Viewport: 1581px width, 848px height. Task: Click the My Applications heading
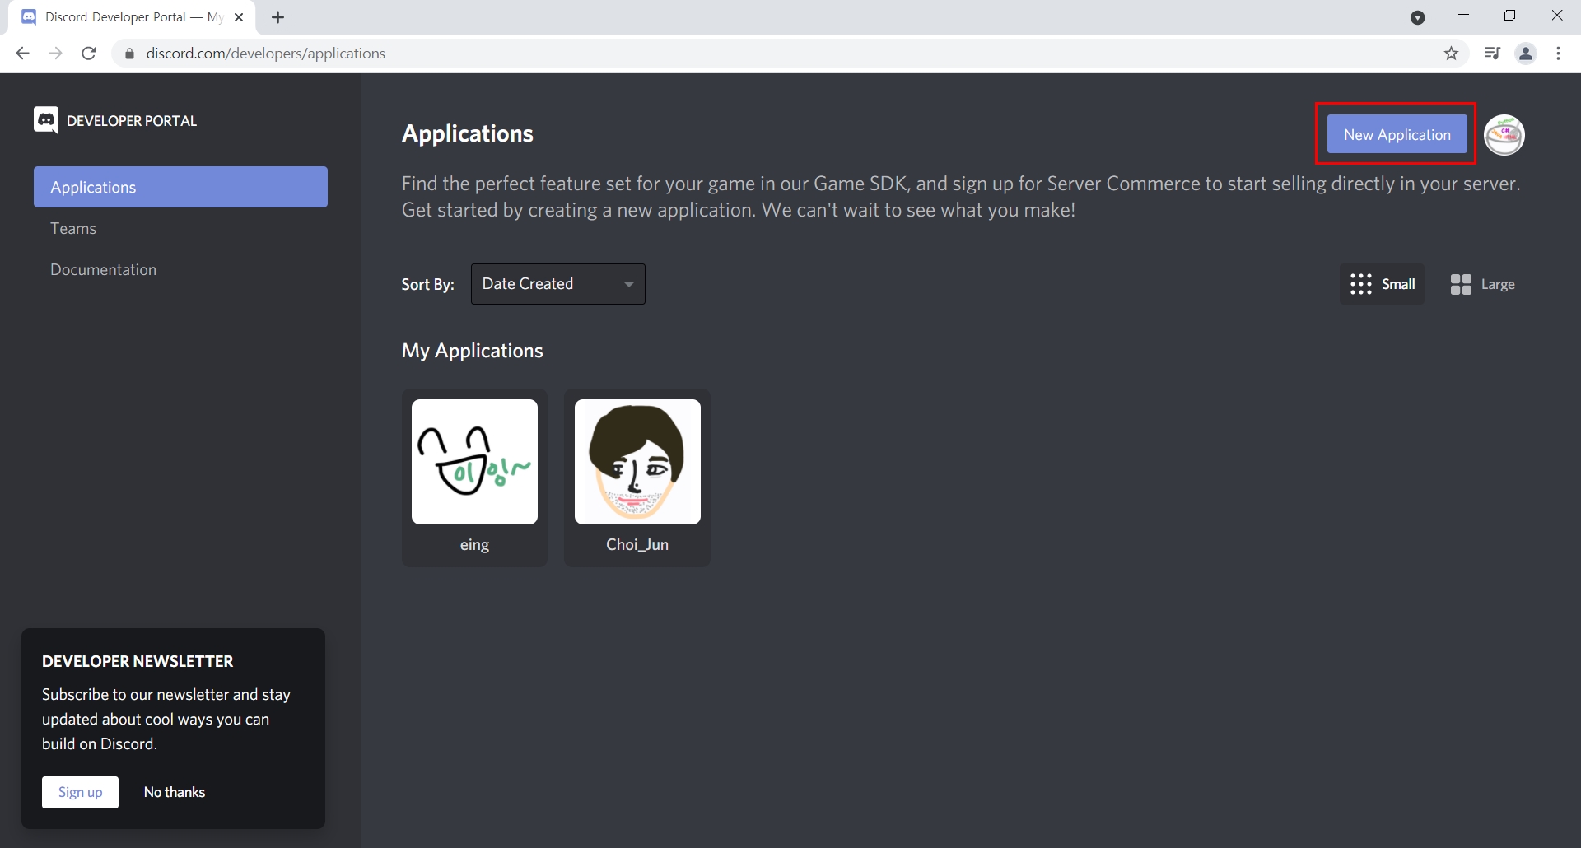(473, 351)
